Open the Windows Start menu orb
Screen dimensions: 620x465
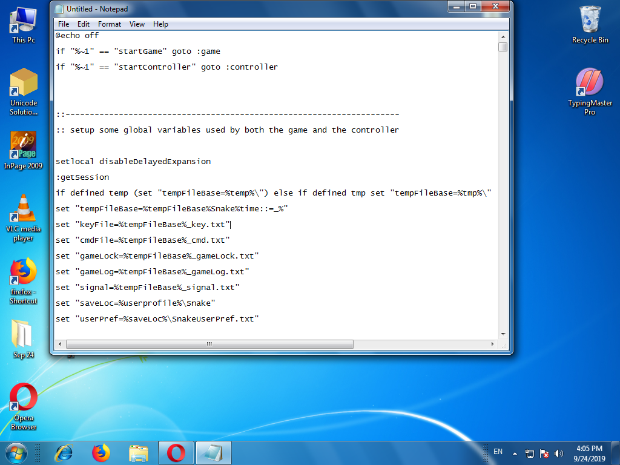tap(16, 453)
